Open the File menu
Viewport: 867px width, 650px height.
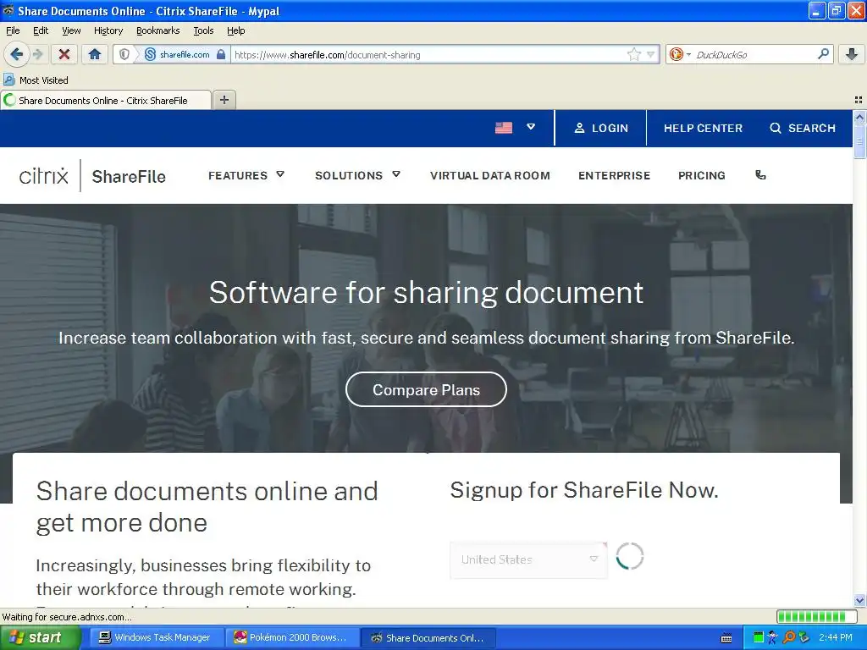pos(13,30)
